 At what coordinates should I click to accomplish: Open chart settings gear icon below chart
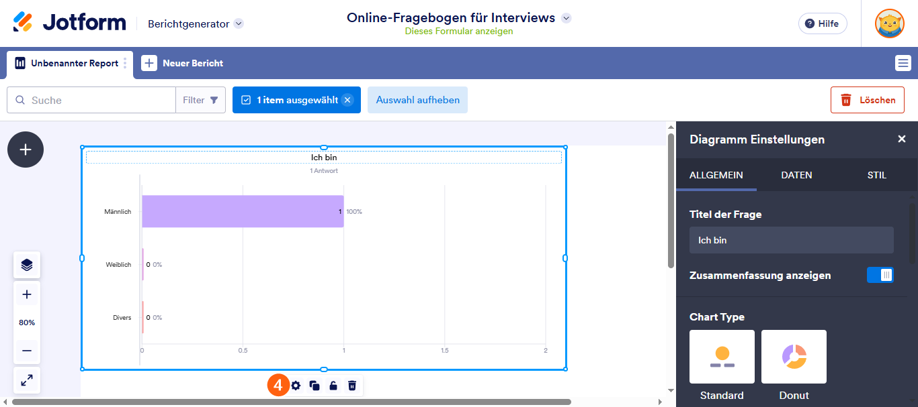(x=296, y=386)
